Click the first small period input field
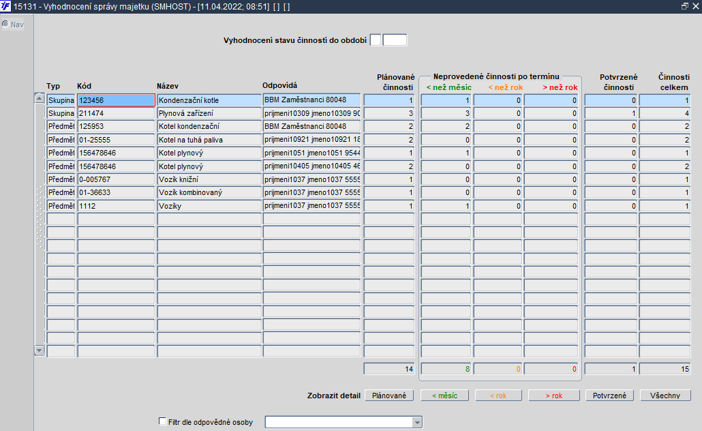This screenshot has height=431, width=702. [x=376, y=40]
